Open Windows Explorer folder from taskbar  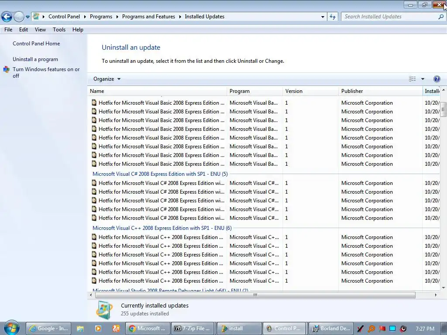coord(80,328)
